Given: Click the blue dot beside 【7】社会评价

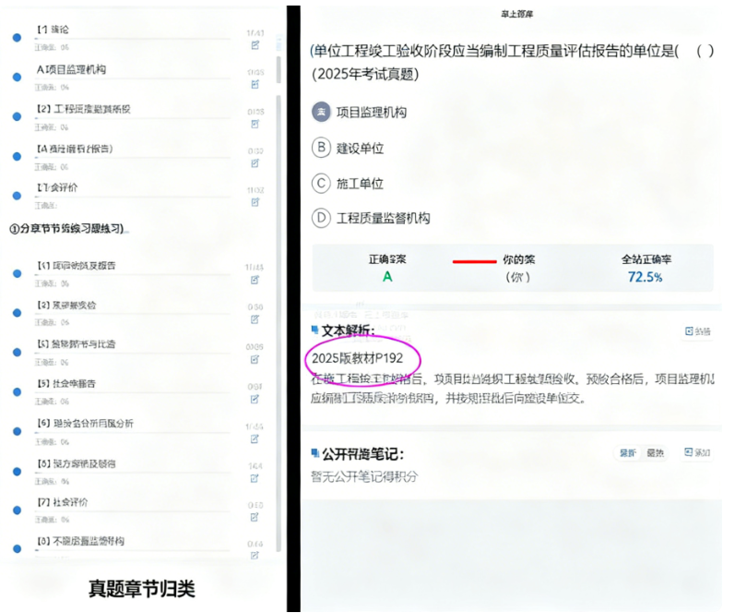Looking at the screenshot, I should 17,511.
